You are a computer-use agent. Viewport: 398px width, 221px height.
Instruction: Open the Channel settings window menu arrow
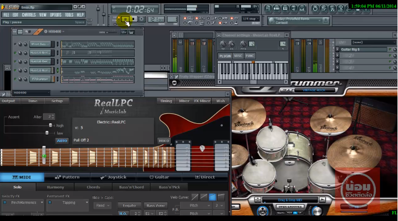click(x=219, y=35)
